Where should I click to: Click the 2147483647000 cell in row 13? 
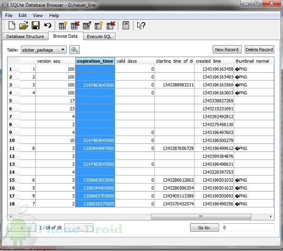95,164
